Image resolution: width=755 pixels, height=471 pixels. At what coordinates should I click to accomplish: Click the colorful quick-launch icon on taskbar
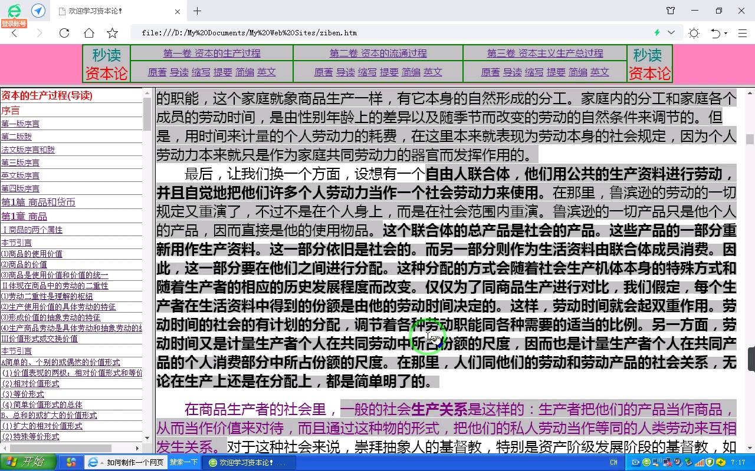(x=71, y=463)
